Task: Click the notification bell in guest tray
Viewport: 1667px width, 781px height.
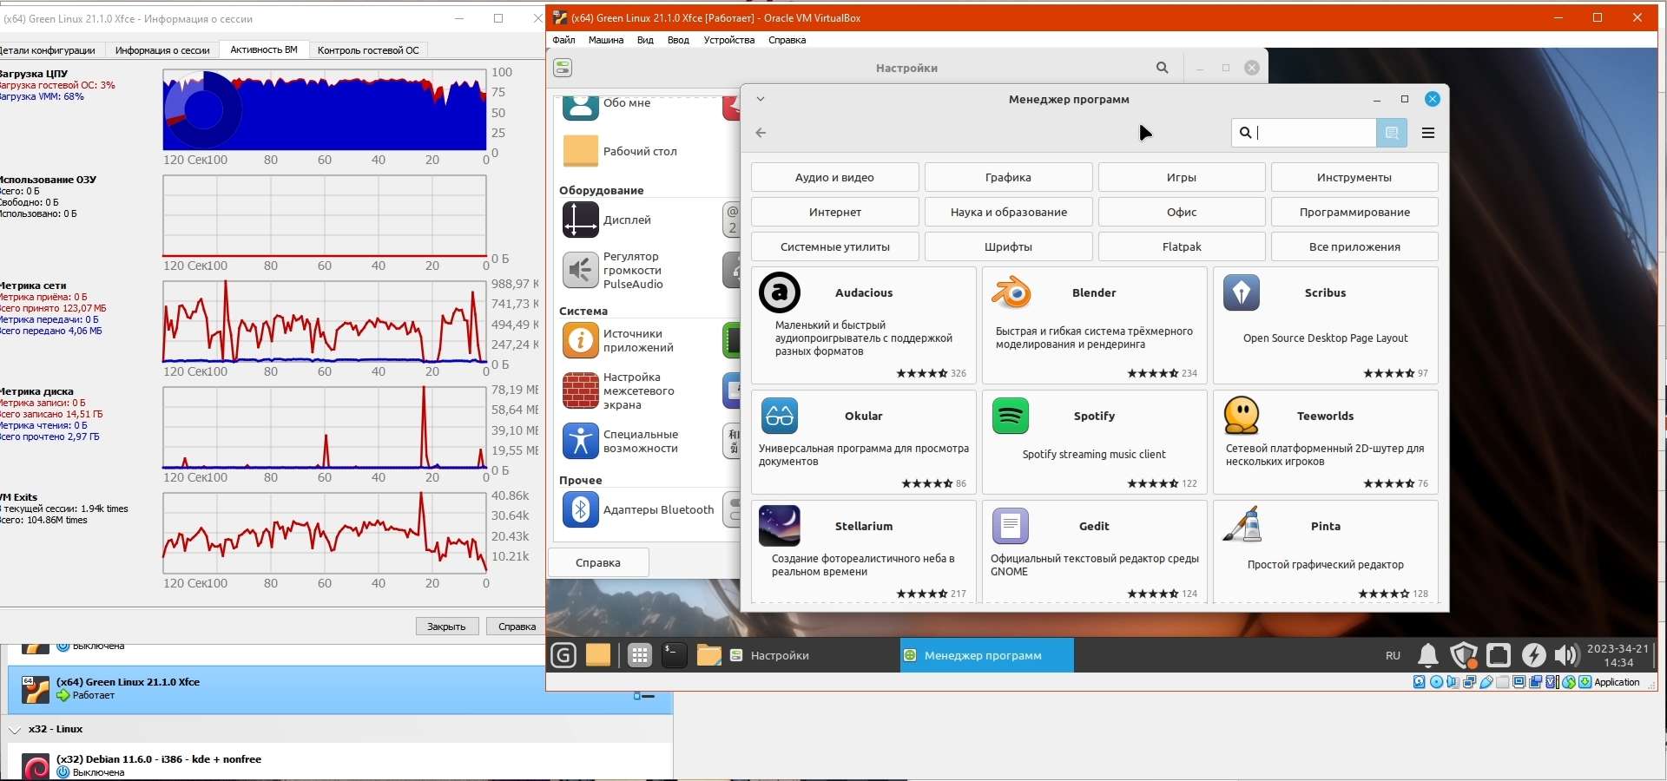Action: [1428, 655]
